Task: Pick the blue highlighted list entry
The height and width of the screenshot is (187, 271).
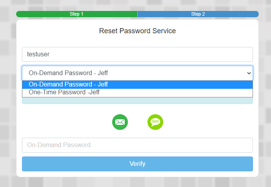Action: pyautogui.click(x=137, y=85)
